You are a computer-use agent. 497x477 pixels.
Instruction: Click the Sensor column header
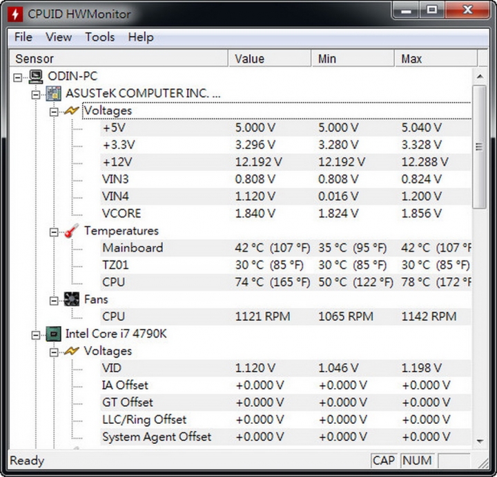[119, 59]
